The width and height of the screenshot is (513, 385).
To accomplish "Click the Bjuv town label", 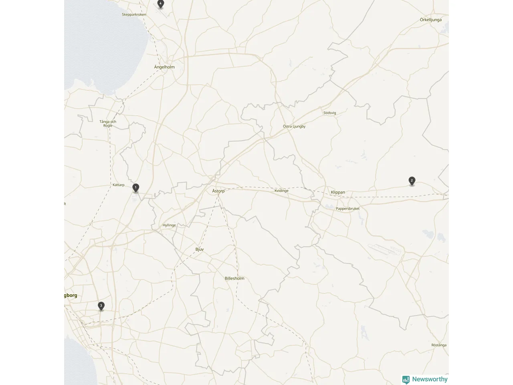I will pos(200,249).
